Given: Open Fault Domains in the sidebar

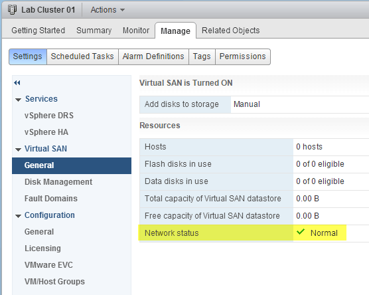Looking at the screenshot, I should click(51, 199).
